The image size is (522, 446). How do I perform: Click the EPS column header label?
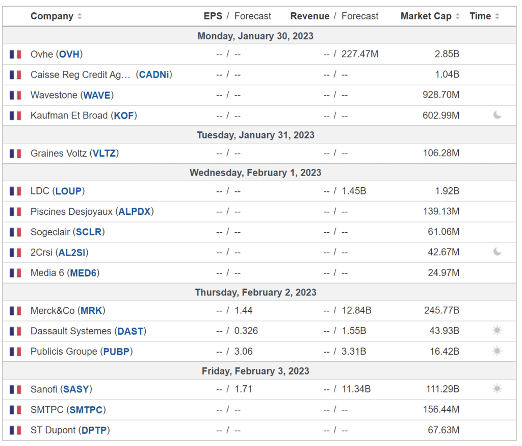pyautogui.click(x=213, y=16)
